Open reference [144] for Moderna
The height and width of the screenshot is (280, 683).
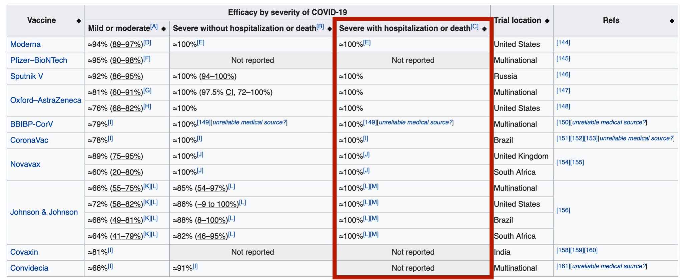pos(563,42)
